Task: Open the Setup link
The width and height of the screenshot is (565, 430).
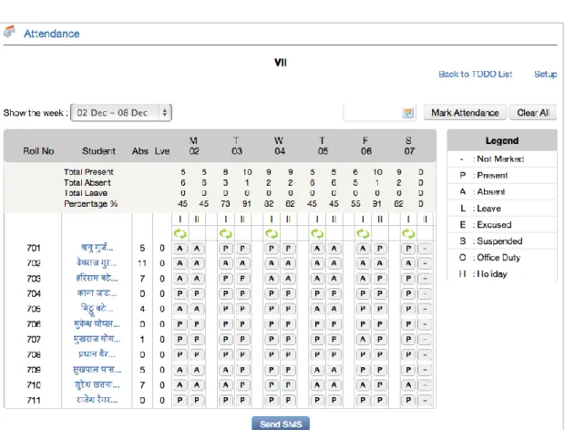Action: 546,74
